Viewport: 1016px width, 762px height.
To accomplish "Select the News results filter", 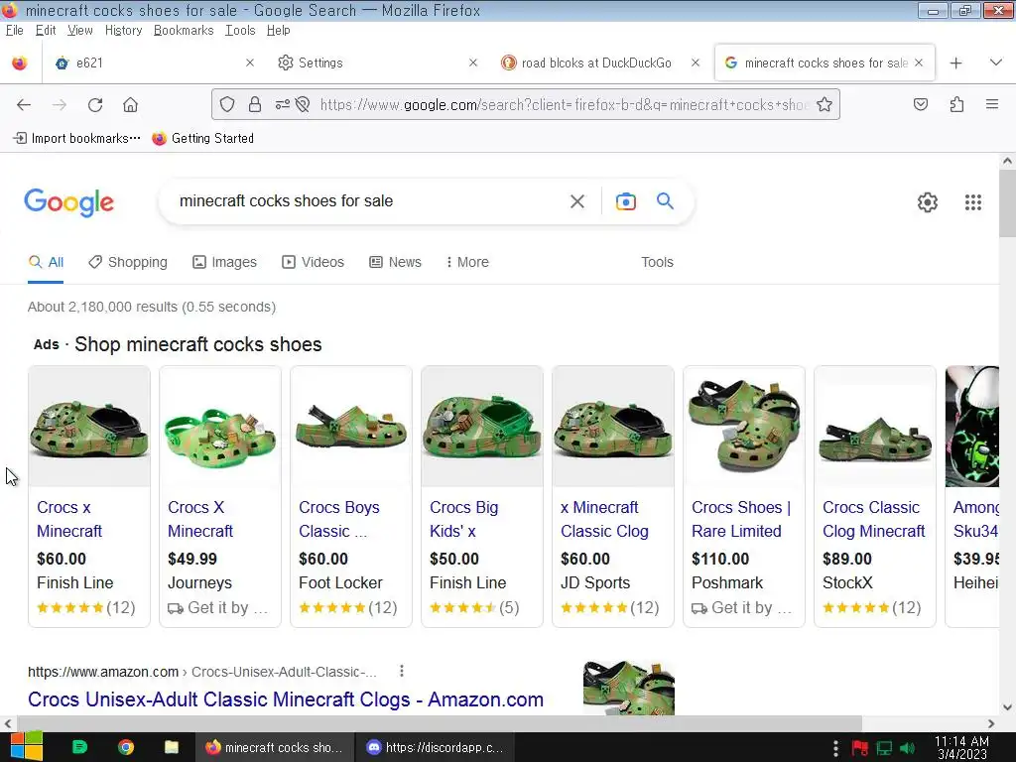I will 395,262.
